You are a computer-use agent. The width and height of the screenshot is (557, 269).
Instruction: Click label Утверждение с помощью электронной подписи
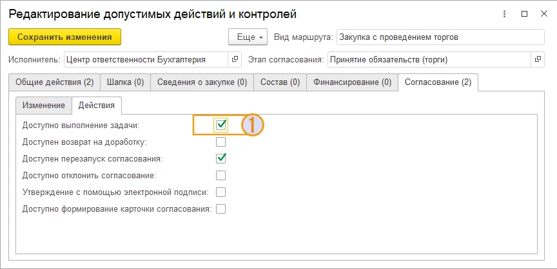(x=115, y=192)
